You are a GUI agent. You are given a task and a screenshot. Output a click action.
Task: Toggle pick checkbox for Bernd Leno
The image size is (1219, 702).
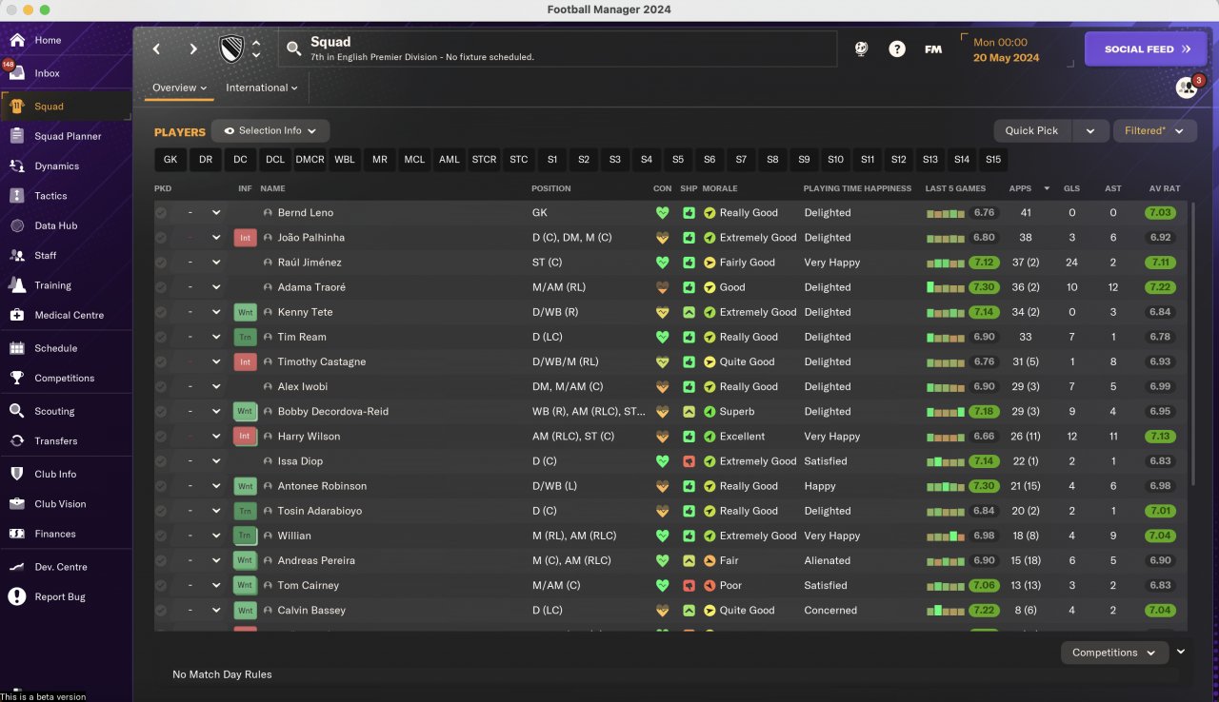[161, 213]
